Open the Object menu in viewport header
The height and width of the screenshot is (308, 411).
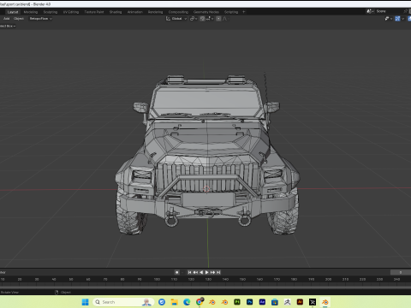coord(19,19)
